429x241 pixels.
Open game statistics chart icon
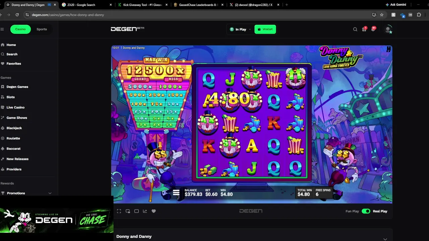145,211
